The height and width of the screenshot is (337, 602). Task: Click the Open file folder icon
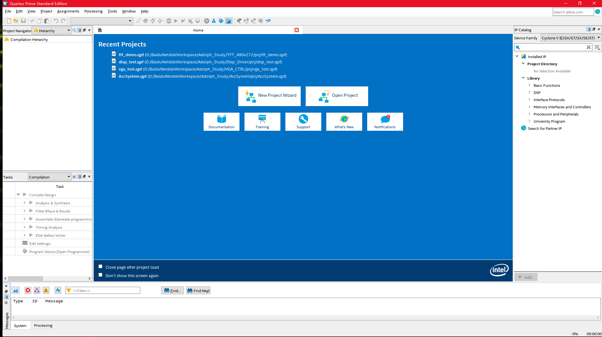point(16,21)
